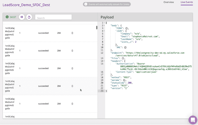Click the LeadScore_Demo_SFDC_Dest title
Image resolution: width=198 pixels, height=125 pixels.
pyautogui.click(x=26, y=5)
